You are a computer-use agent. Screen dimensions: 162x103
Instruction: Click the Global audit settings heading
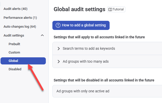79,9
